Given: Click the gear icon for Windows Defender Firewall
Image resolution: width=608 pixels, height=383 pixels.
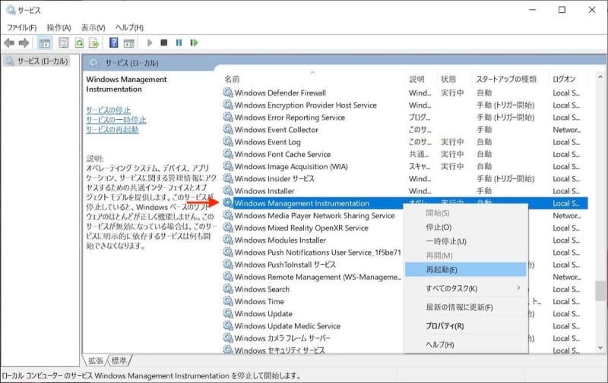Looking at the screenshot, I should click(x=228, y=93).
